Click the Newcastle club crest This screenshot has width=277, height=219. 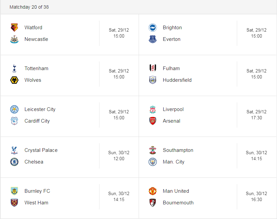pos(14,39)
